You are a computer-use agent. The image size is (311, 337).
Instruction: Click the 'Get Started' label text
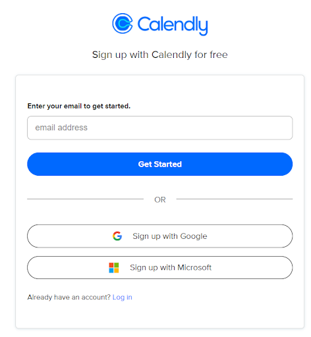160,164
